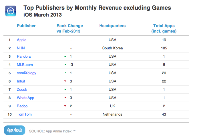Click the 8 total apps value for MLB.com

point(164,65)
